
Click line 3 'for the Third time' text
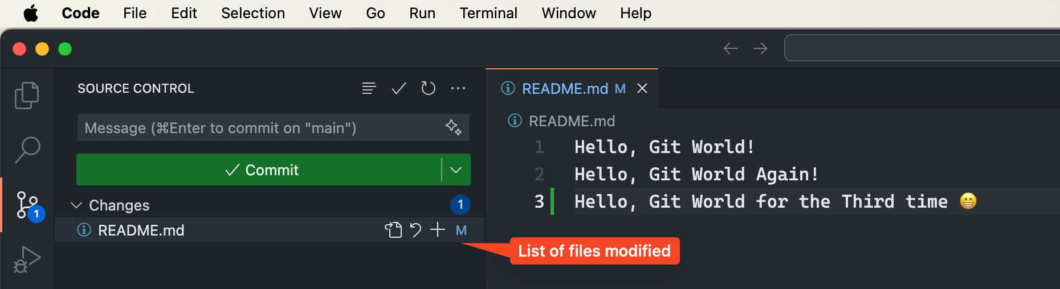[852, 201]
